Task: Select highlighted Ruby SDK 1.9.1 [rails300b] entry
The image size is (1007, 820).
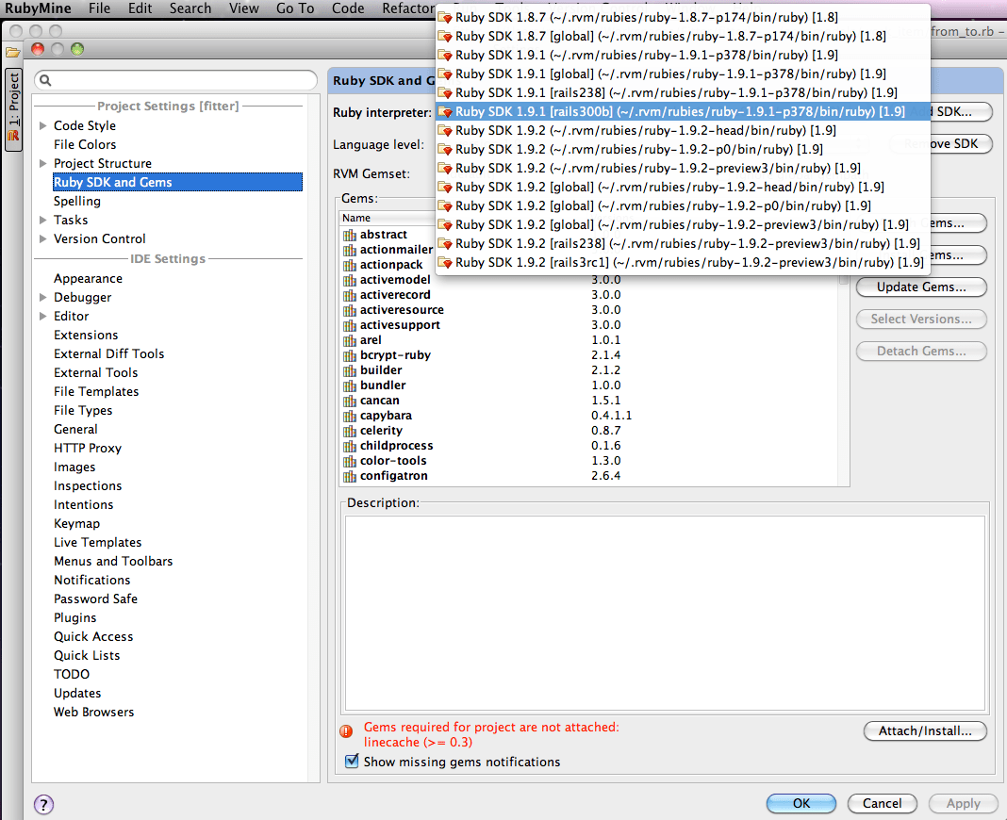Action: point(683,112)
